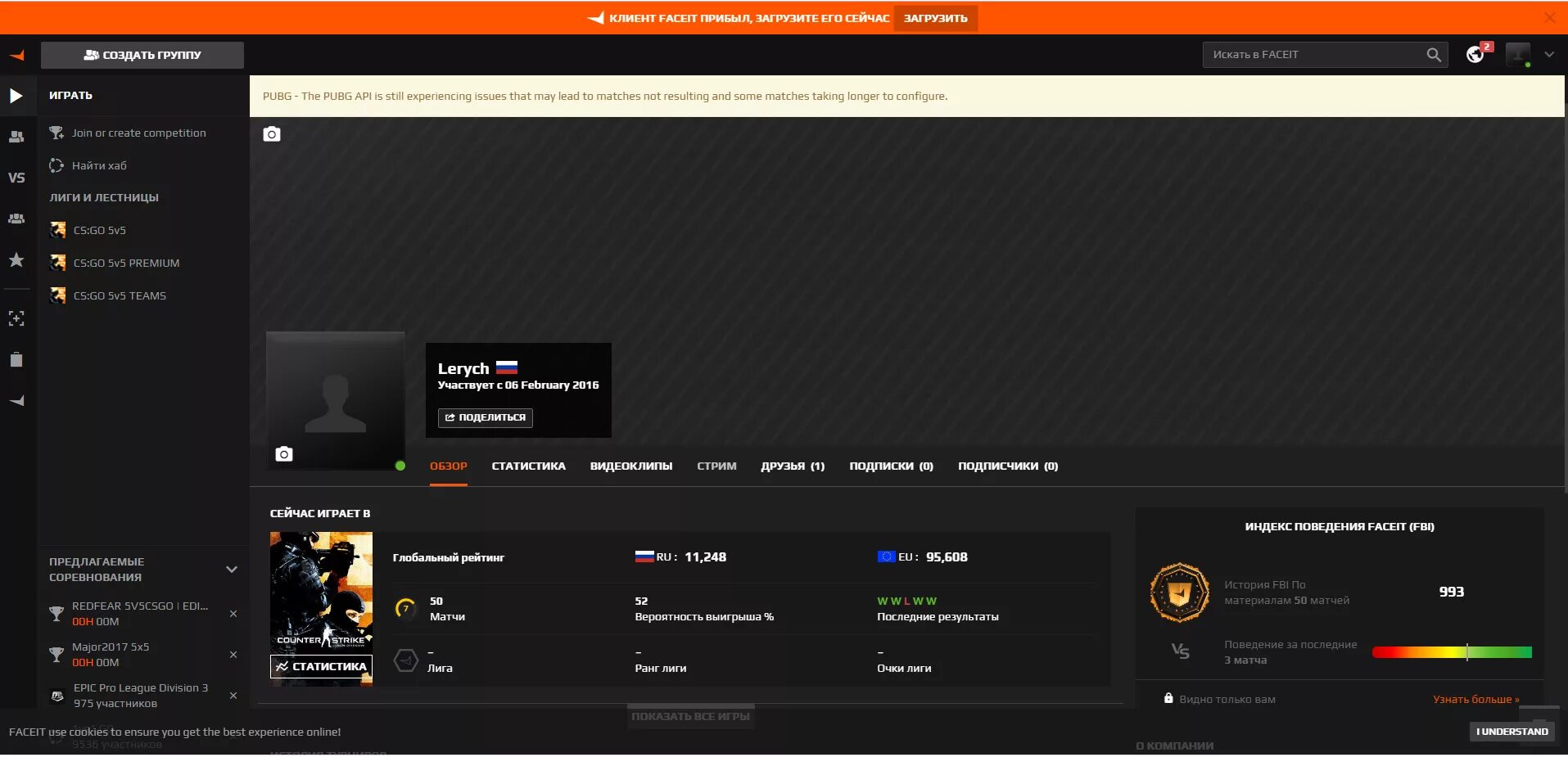
Task: Switch to the Статистика tab
Action: (528, 466)
